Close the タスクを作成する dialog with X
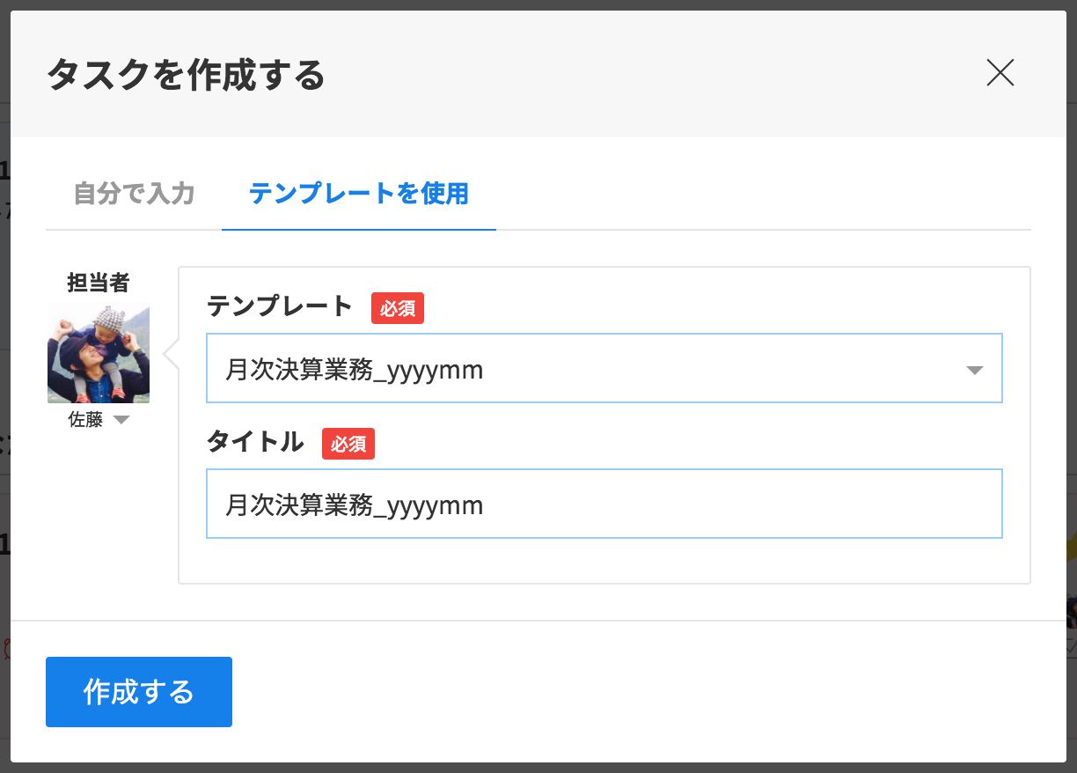 (1000, 73)
